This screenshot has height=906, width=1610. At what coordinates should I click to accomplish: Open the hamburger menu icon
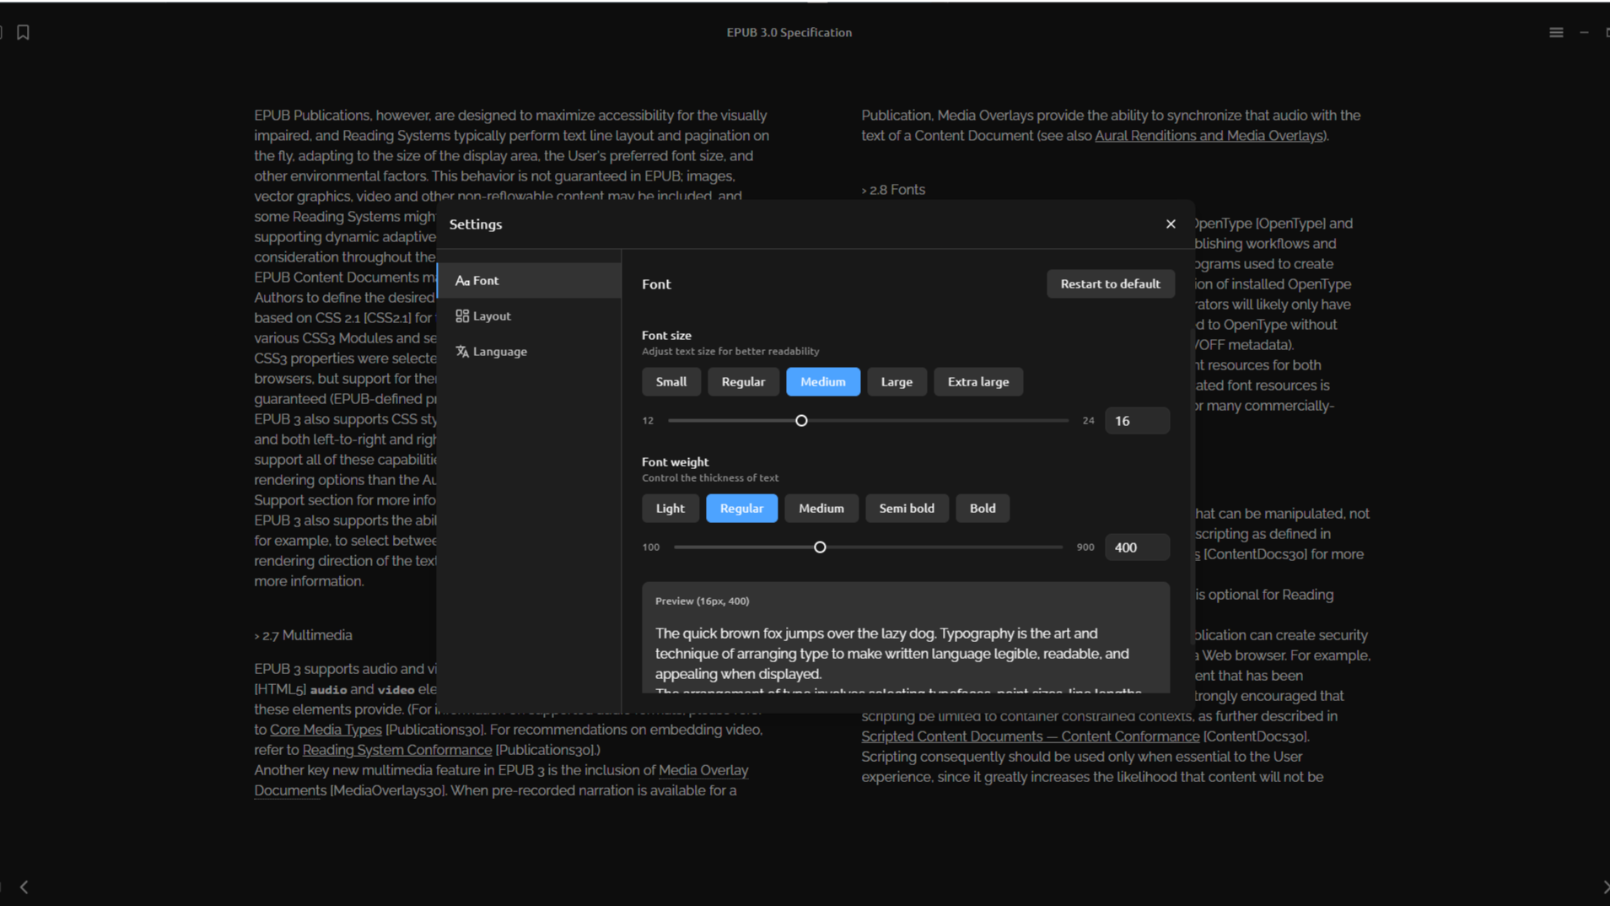(1556, 32)
